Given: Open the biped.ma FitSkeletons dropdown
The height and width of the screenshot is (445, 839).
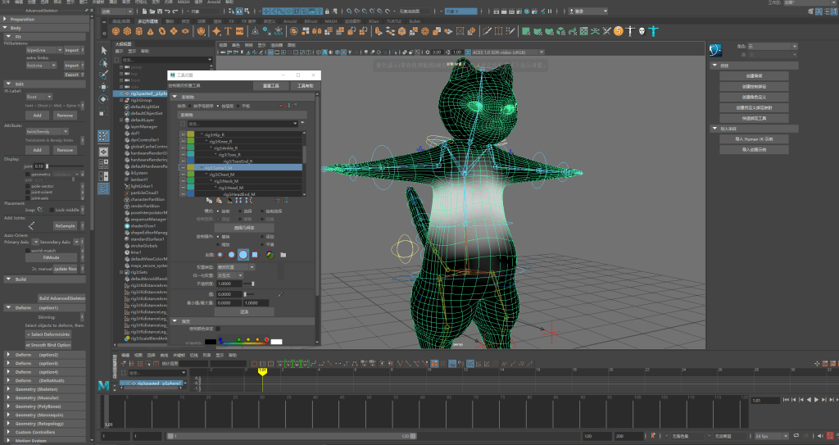Looking at the screenshot, I should pos(43,49).
